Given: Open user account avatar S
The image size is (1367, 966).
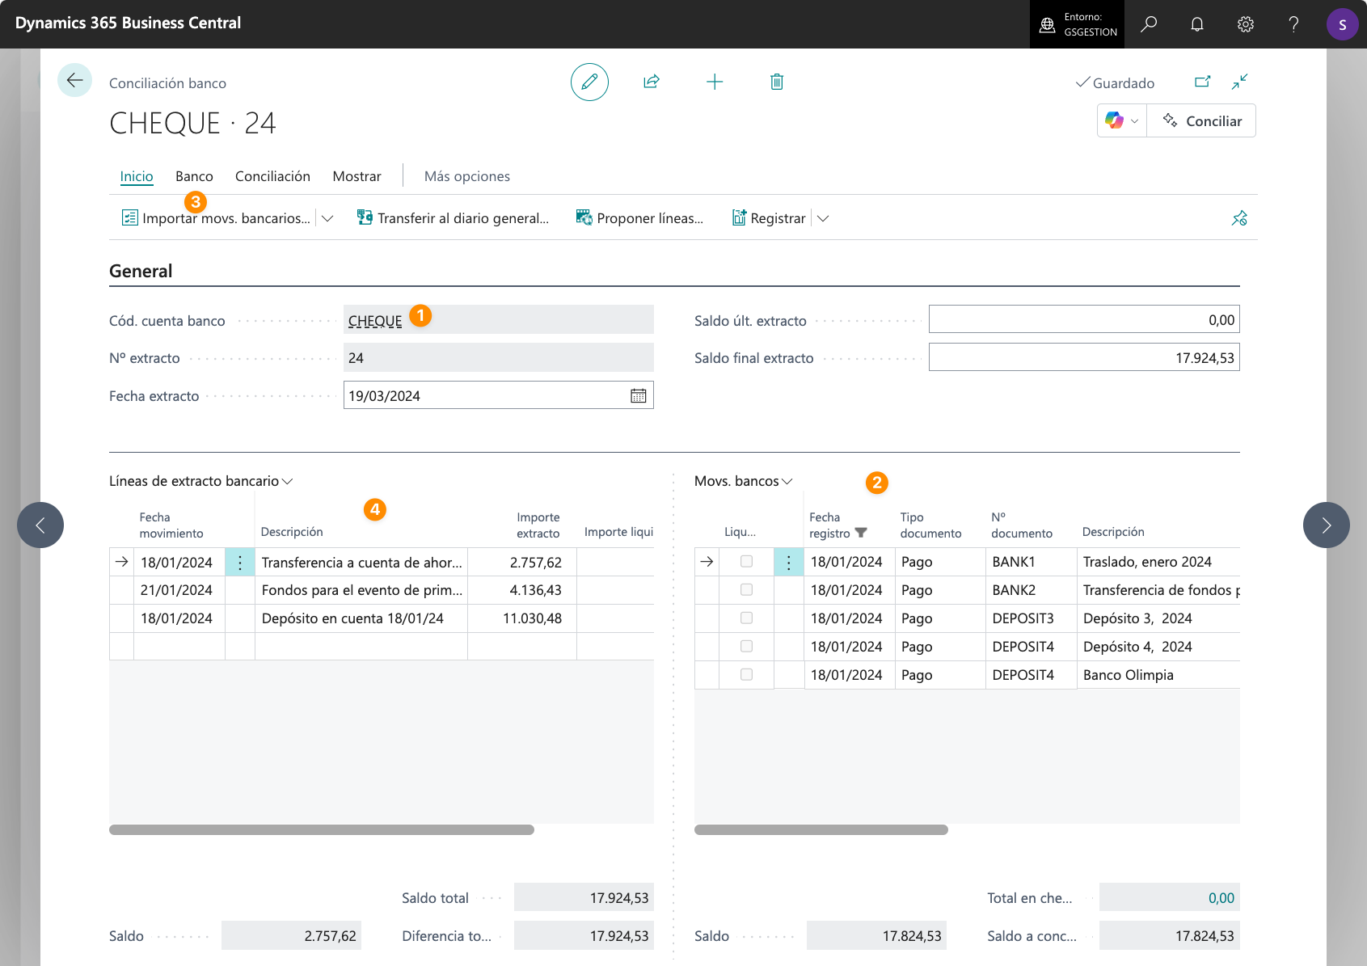Looking at the screenshot, I should tap(1342, 24).
